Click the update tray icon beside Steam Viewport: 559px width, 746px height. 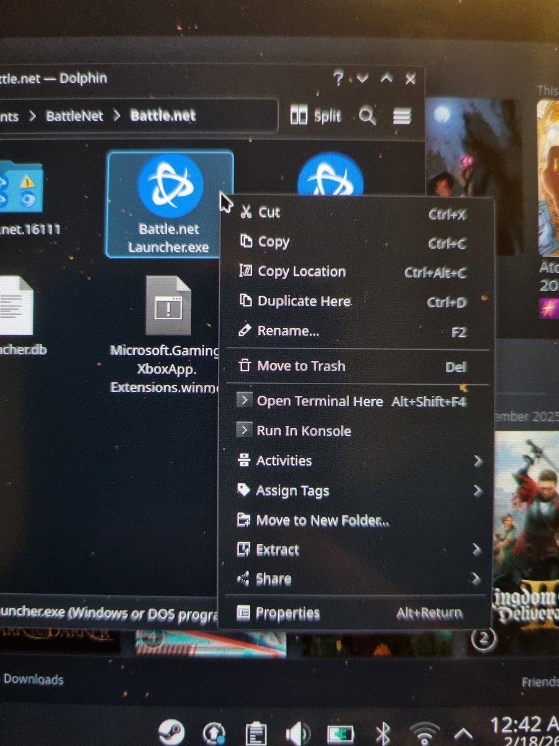click(x=213, y=732)
